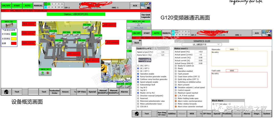The width and height of the screenshot is (276, 121).
Task: Click the Speed setpoint [%] field
Action: (163, 52)
